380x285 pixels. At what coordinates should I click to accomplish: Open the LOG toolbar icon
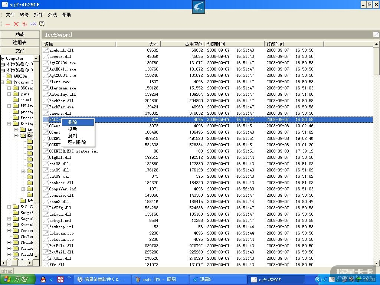(33, 24)
